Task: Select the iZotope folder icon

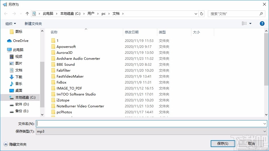Action: [53, 100]
